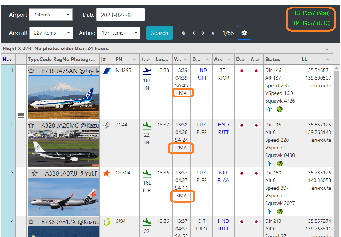The image size is (341, 237).
Task: Go to first page double-arrow
Action: pyautogui.click(x=183, y=33)
